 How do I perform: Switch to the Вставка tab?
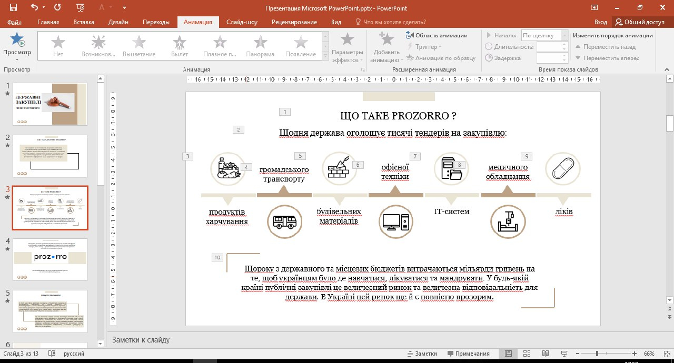point(84,22)
